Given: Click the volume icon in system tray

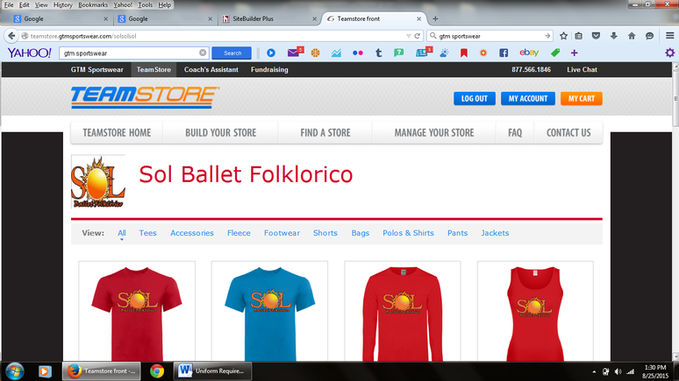Looking at the screenshot, I should (618, 371).
